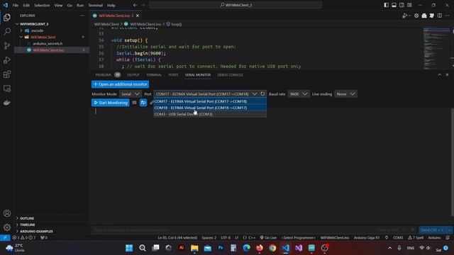Open the Accounts icon in activity bar
The width and height of the screenshot is (454, 255).
coord(7,213)
